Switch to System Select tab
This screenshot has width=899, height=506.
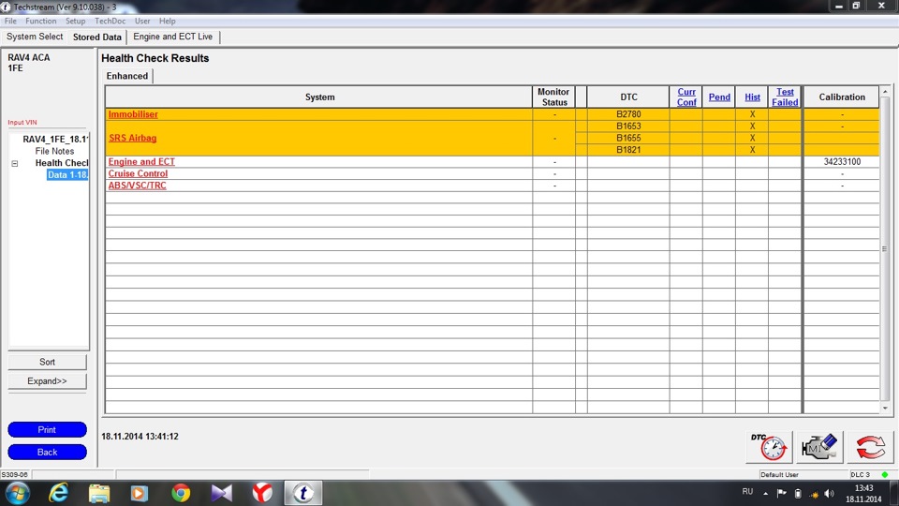click(35, 37)
